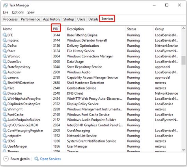This screenshot has height=167, width=187.
Task: Click the gear icon beside lfsvc
Action: pyautogui.click(x=5, y=88)
